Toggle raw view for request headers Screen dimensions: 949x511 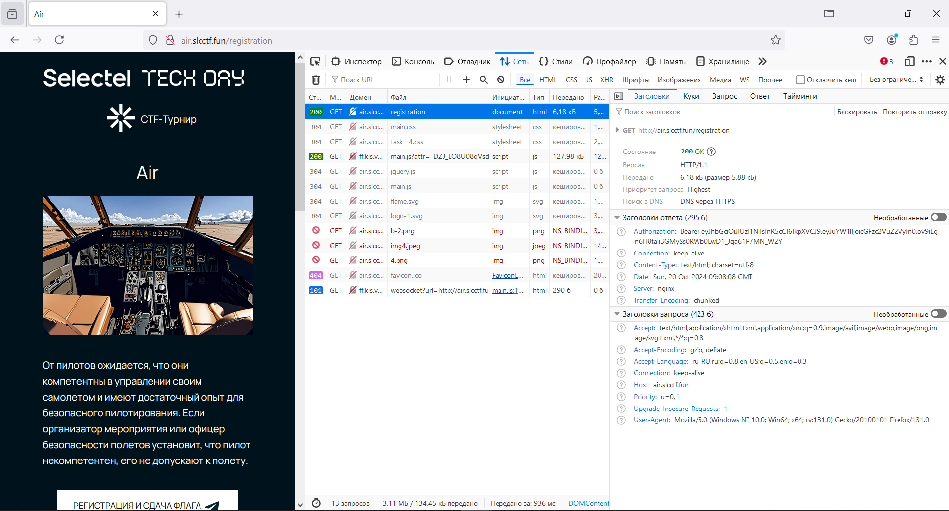(938, 314)
